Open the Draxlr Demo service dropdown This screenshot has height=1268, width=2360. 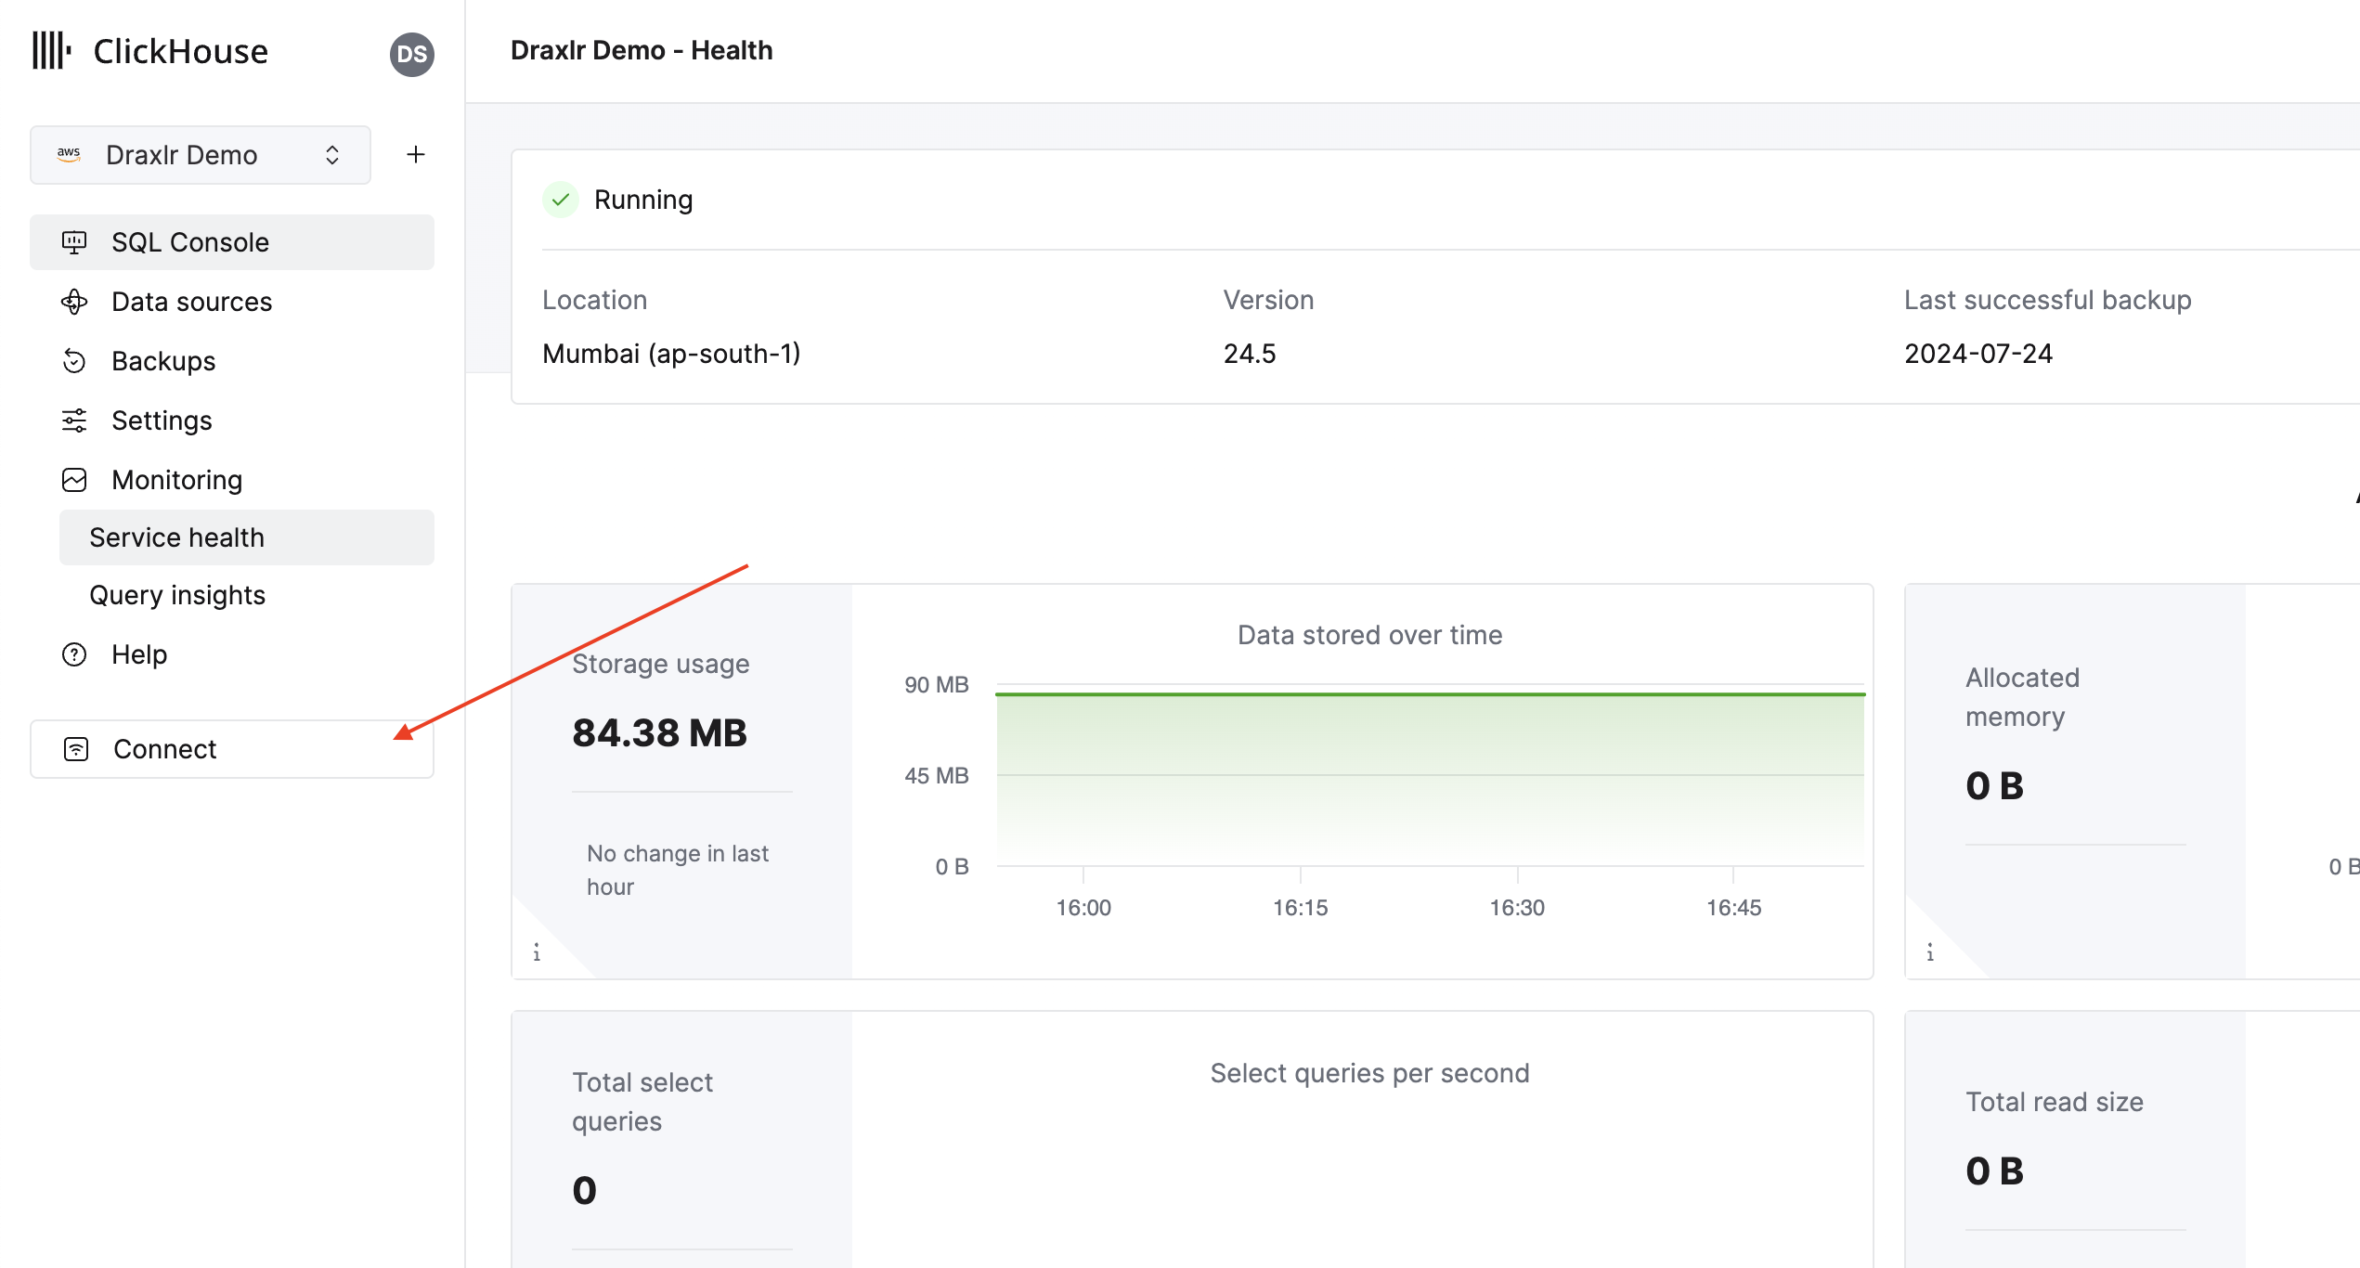pyautogui.click(x=201, y=155)
